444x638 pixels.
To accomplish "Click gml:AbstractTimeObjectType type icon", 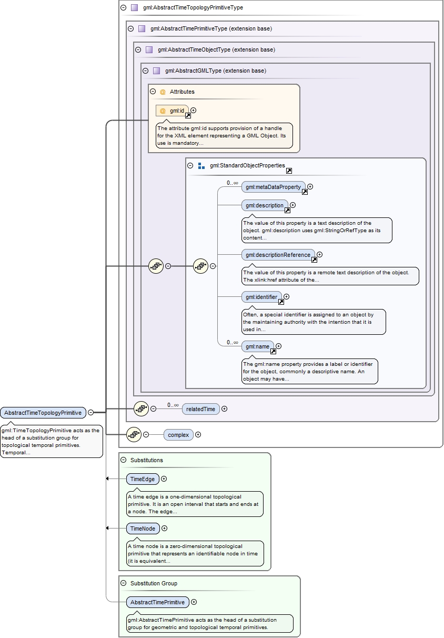I will coord(149,50).
